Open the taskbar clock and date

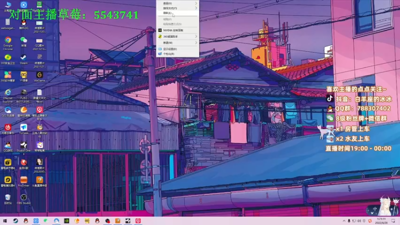(x=381, y=221)
